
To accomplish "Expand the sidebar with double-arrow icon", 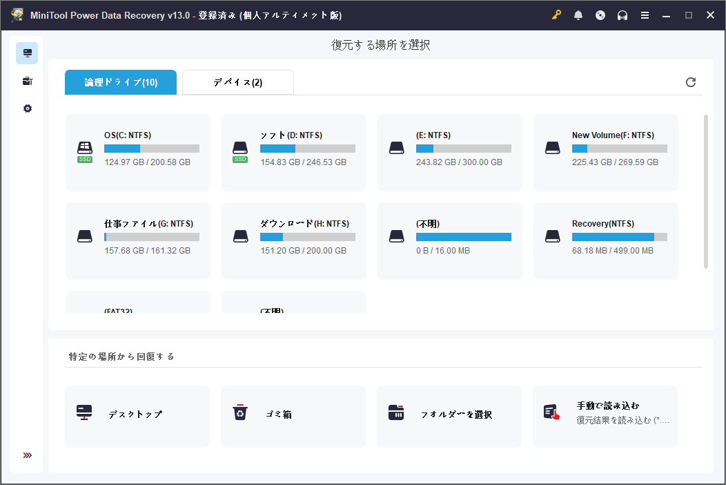I will [28, 455].
